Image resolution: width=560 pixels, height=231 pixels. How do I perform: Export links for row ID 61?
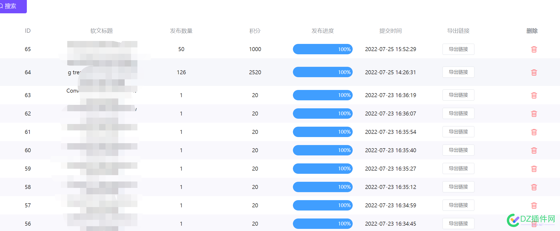(458, 132)
